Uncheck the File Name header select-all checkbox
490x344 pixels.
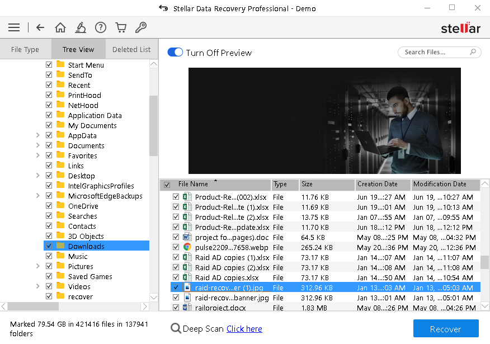tap(167, 185)
